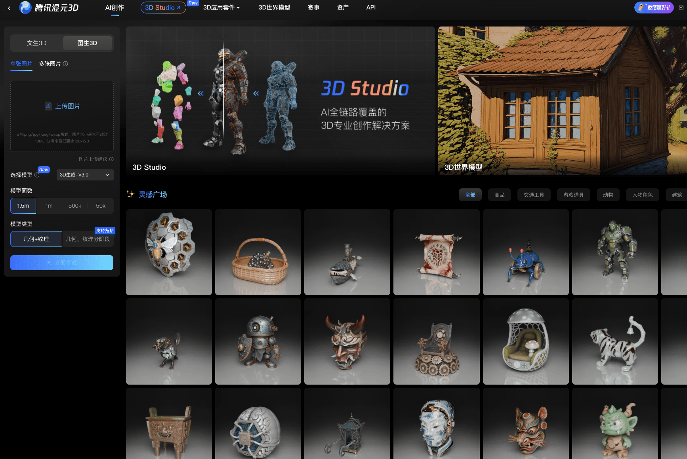Open the mechanical shark model thumbnail
The width and height of the screenshot is (687, 459).
pyautogui.click(x=347, y=252)
